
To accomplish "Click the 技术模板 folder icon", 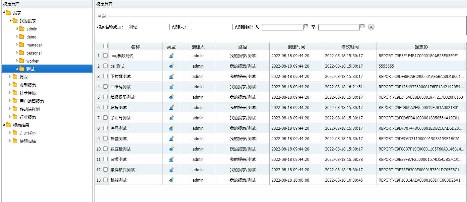I will coord(15,93).
